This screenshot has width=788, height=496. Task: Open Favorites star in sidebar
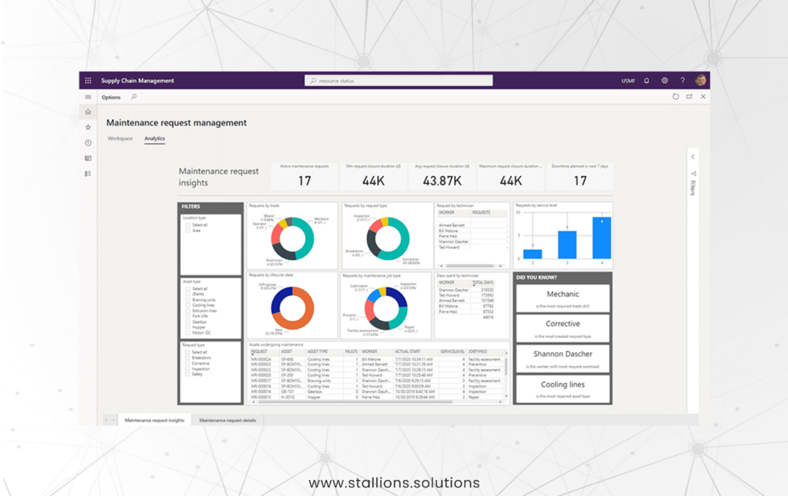(x=88, y=128)
